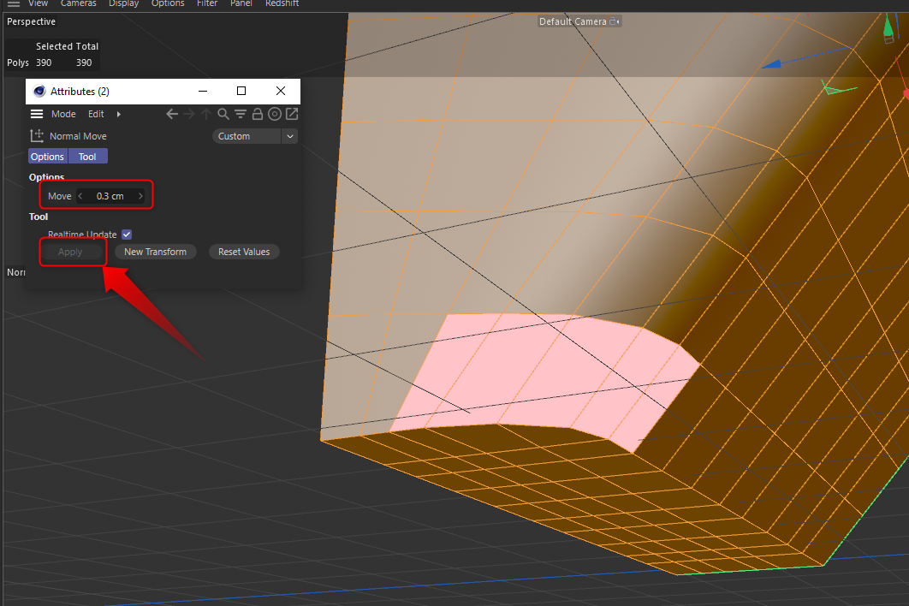Screen dimensions: 909x606
Task: Click the search magnifier in Attributes panel
Action: pos(223,114)
